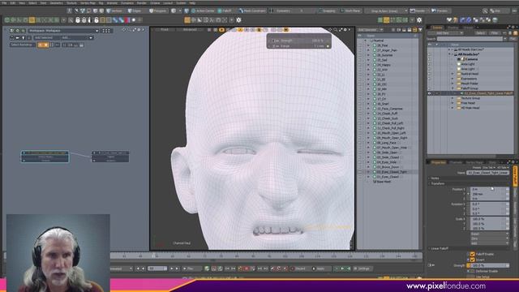Select the highlighted falloff node in schematic

[x=45, y=157]
